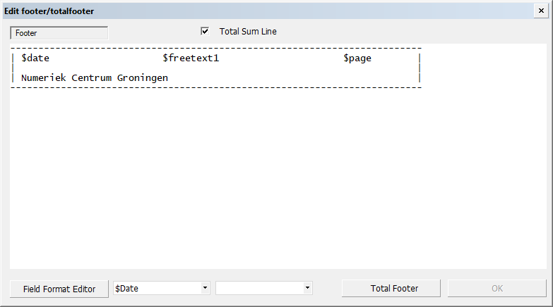Expand the $Date dropdown arrow
The image size is (553, 307).
point(205,288)
